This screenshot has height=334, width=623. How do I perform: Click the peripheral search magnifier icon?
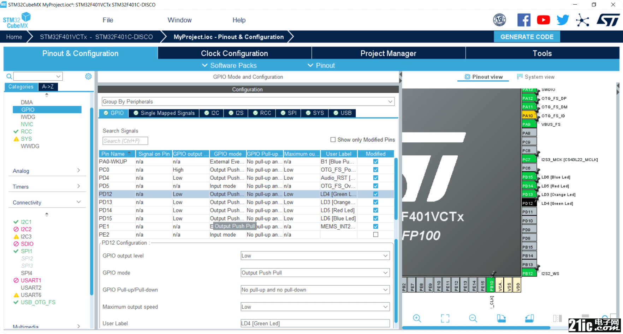coord(9,76)
